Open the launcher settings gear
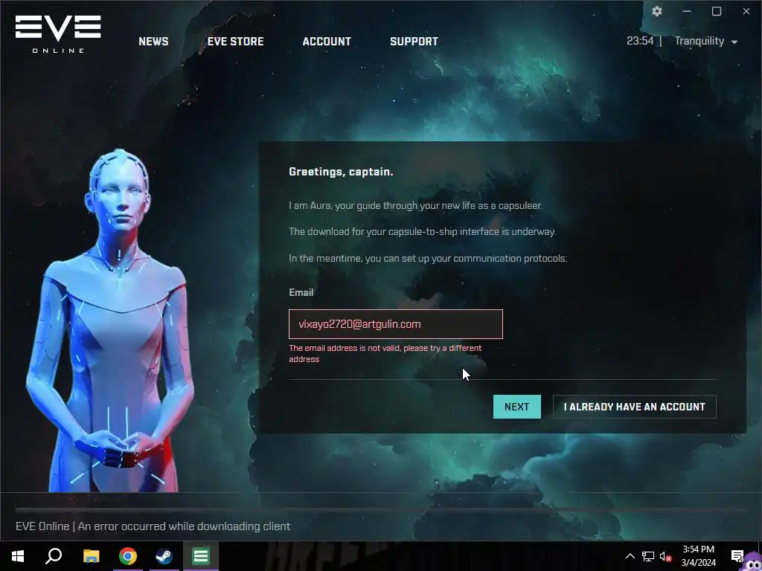This screenshot has height=571, width=762. 657,11
